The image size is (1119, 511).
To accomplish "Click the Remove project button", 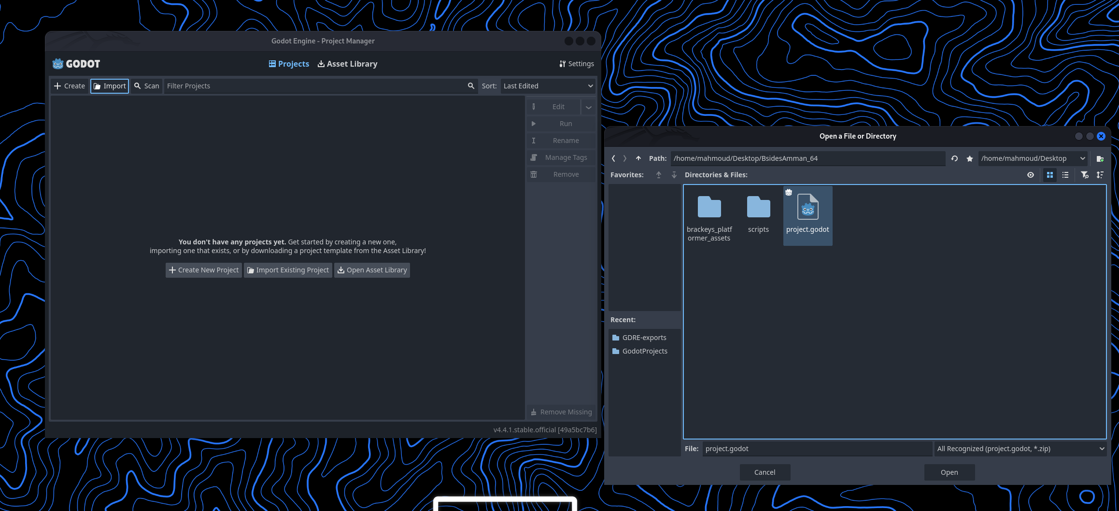I will coord(561,174).
